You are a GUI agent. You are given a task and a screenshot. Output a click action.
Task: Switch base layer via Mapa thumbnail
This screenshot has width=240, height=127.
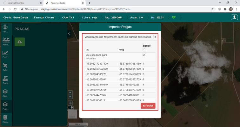tap(72, 114)
